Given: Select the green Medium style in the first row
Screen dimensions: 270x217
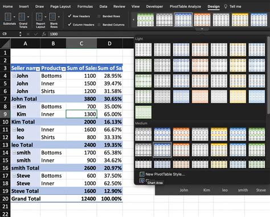Looking at the screenshot, I should coord(257,134).
